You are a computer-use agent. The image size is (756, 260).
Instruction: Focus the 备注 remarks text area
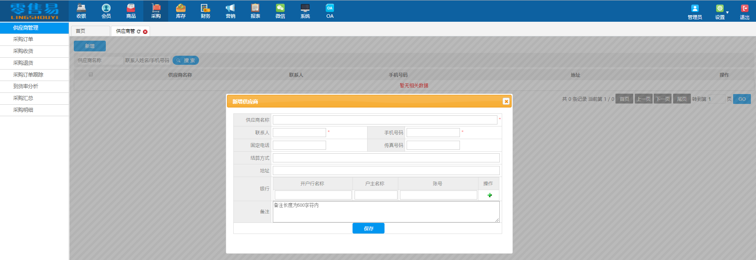point(386,212)
